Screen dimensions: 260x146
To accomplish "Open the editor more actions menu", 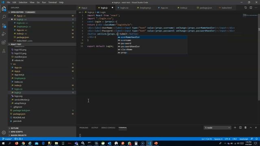I will pyautogui.click(x=256, y=8).
